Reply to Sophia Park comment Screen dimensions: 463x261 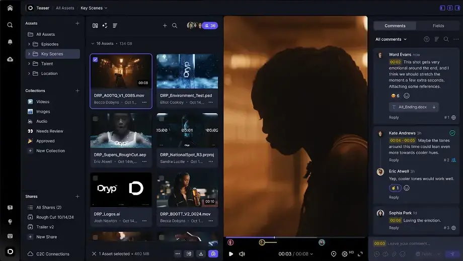(x=394, y=228)
